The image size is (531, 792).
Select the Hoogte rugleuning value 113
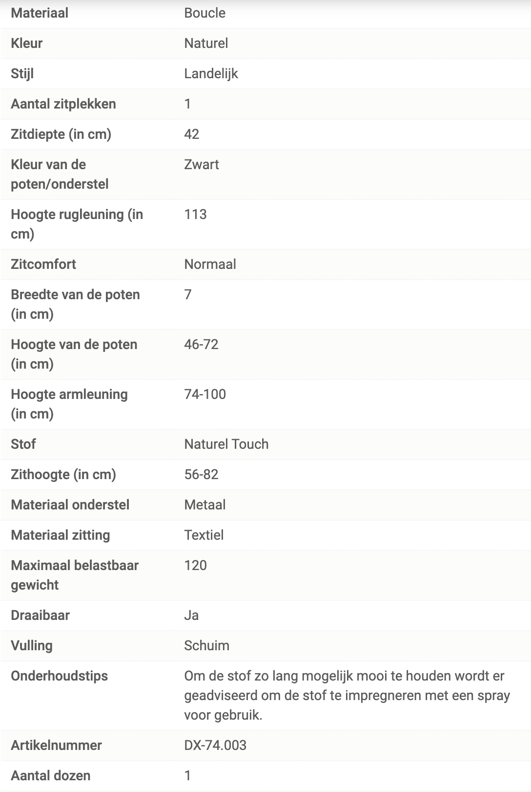point(195,214)
